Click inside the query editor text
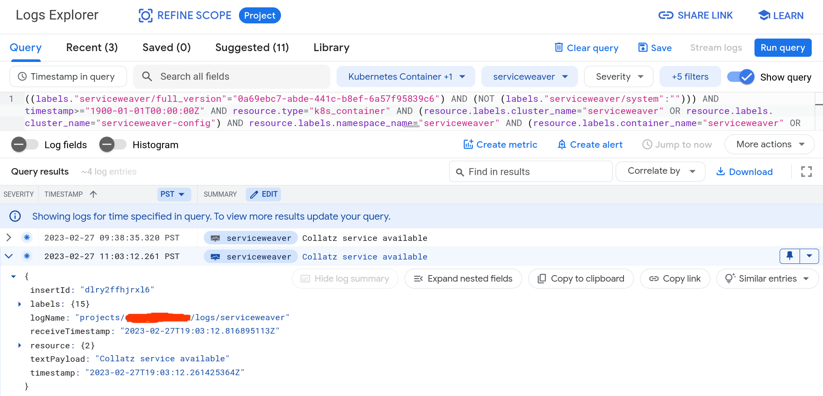Screen dimensions: 823x396 click(x=412, y=111)
